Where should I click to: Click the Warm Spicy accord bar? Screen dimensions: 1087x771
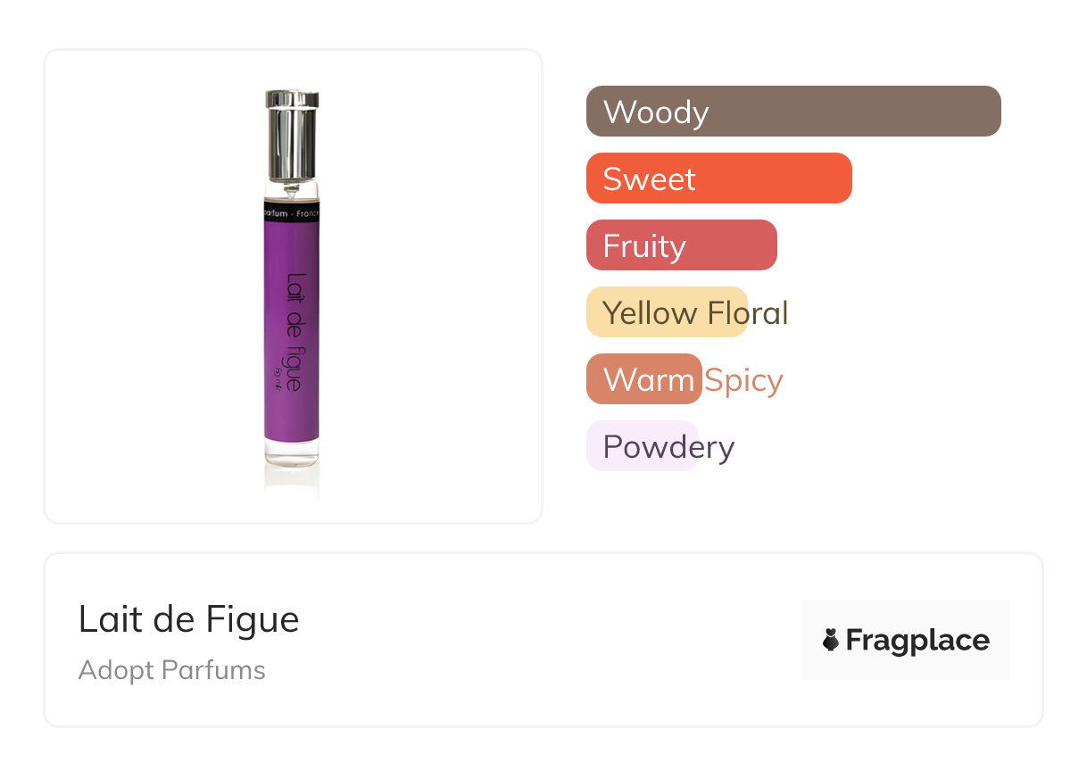click(x=643, y=379)
